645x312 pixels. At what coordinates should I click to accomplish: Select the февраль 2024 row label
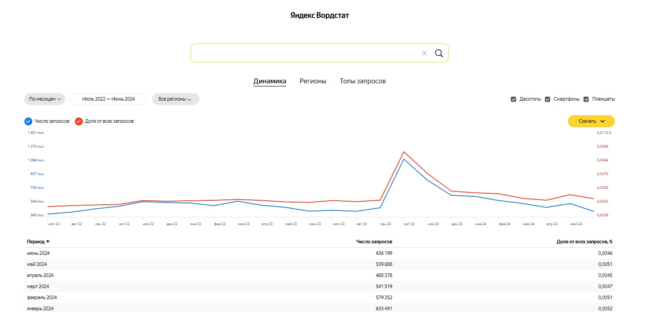pos(42,297)
